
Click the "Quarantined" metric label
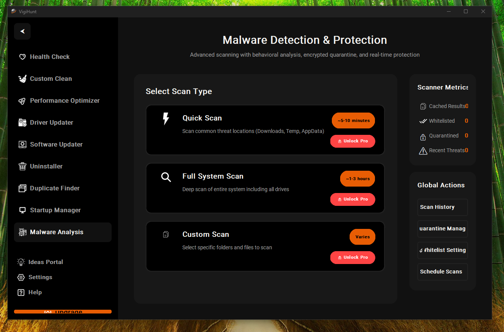(444, 136)
